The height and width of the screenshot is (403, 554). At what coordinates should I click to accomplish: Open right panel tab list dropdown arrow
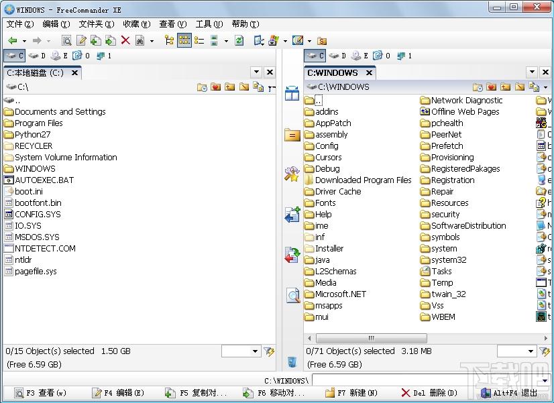tap(532, 72)
